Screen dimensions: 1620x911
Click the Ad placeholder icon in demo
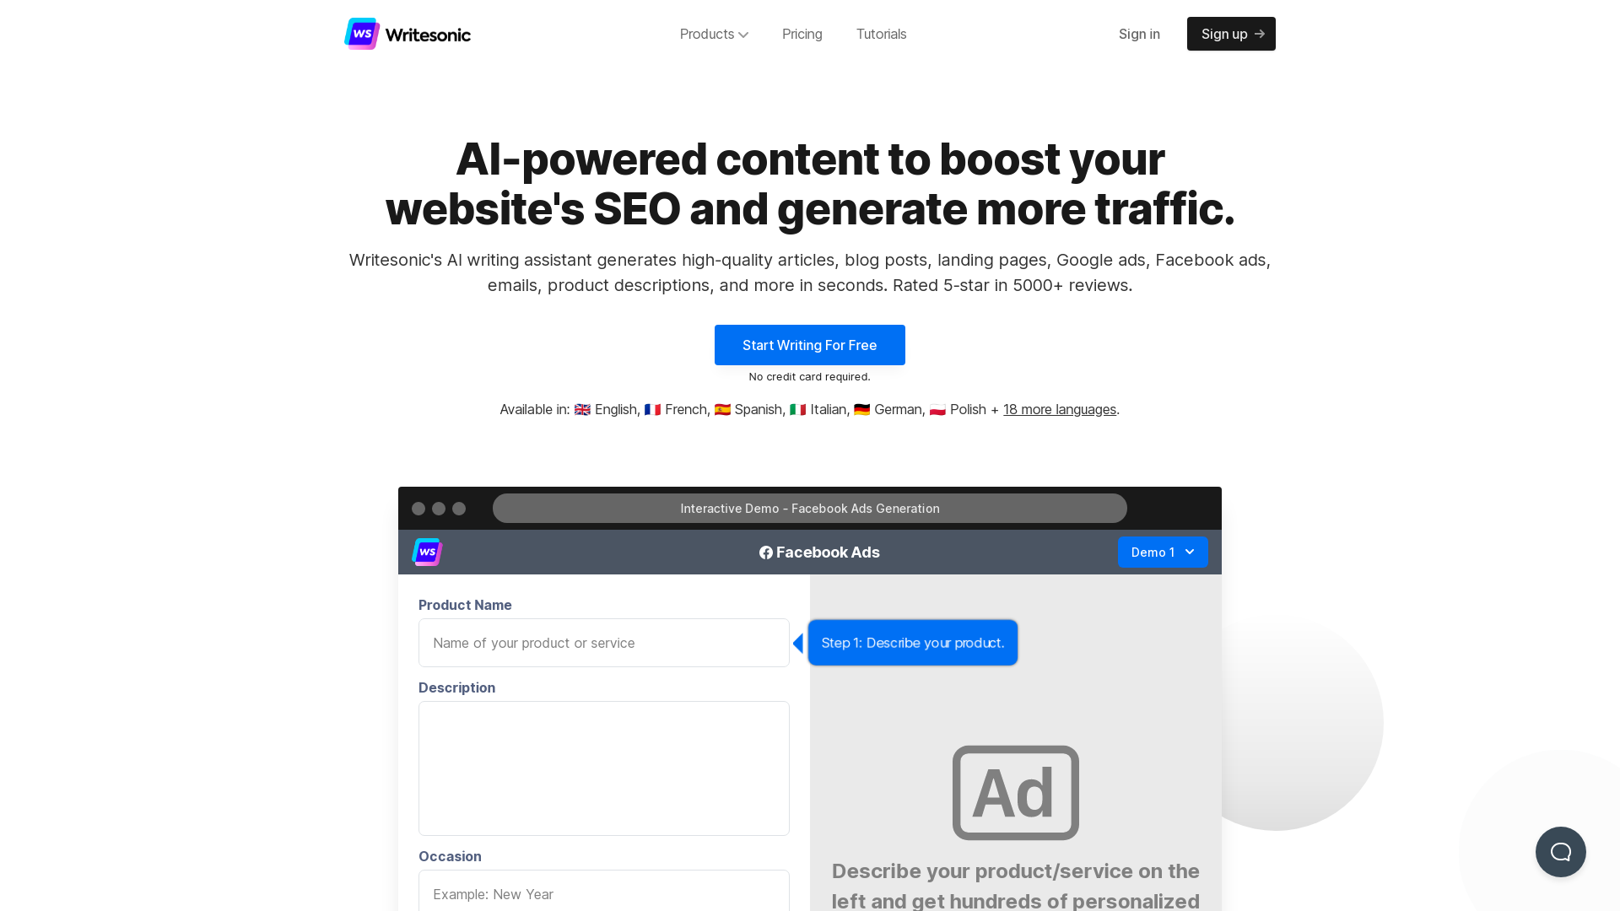(x=1015, y=792)
